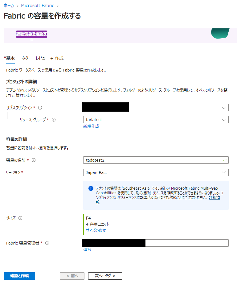The height and width of the screenshot is (284, 237).
Task: Open the 詳細情報 link in the tenant notice
Action: 215,198
